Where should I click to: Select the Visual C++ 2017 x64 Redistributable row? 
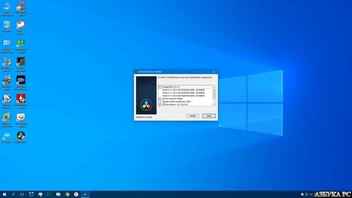click(183, 90)
